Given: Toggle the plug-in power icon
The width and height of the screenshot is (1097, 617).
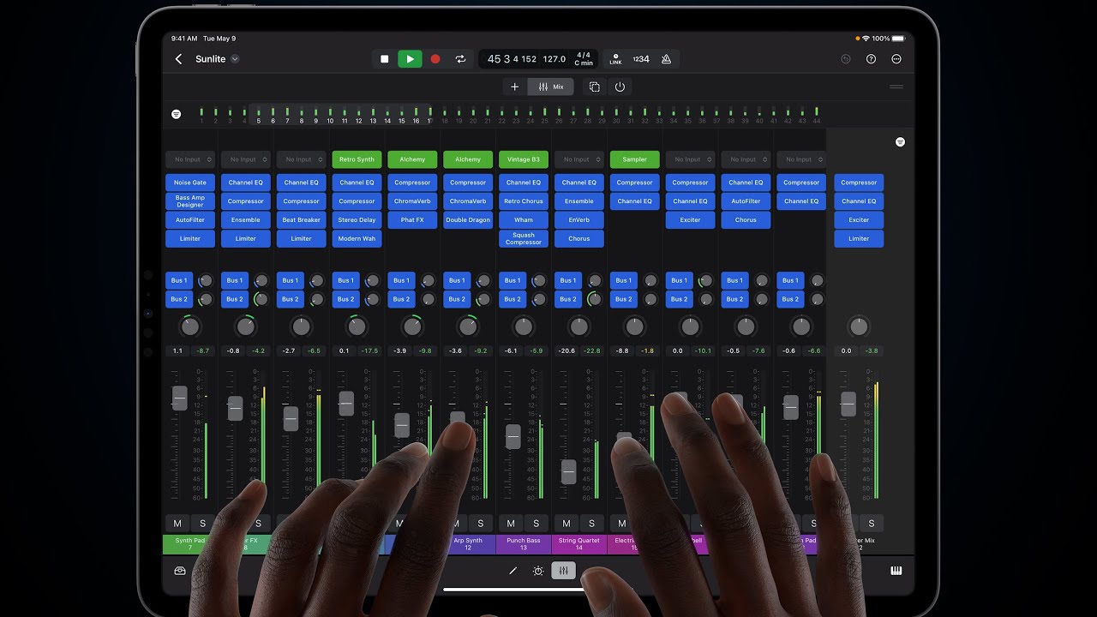Looking at the screenshot, I should click(620, 87).
